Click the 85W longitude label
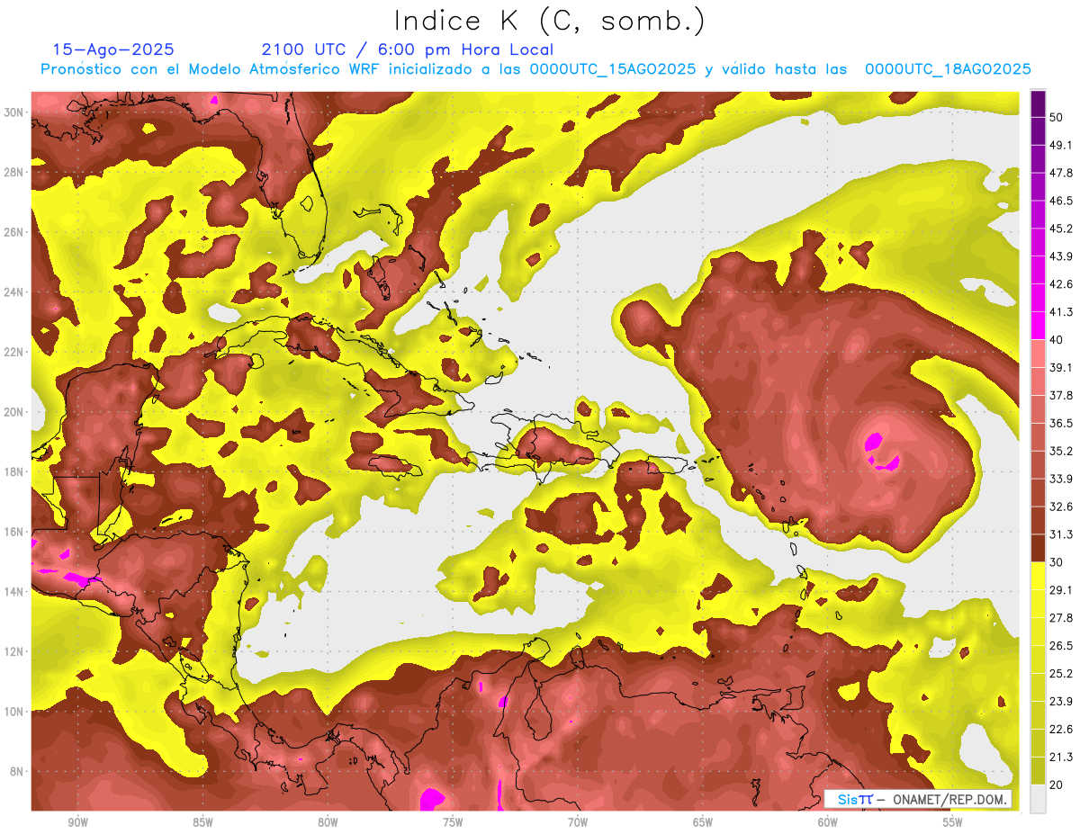 click(202, 821)
